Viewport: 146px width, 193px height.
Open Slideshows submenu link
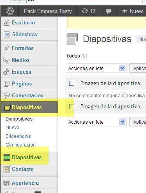coord(18,136)
